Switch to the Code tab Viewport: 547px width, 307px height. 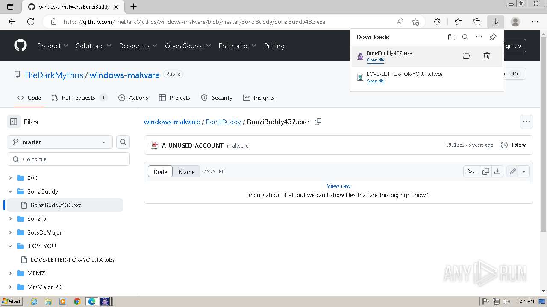(x=29, y=98)
